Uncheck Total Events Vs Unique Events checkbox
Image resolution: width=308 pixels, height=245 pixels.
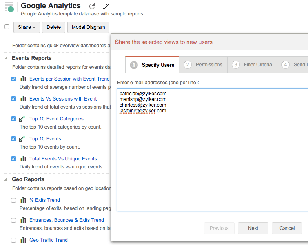(13, 159)
